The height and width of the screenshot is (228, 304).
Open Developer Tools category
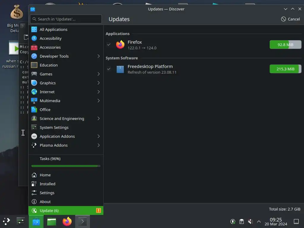66,56
